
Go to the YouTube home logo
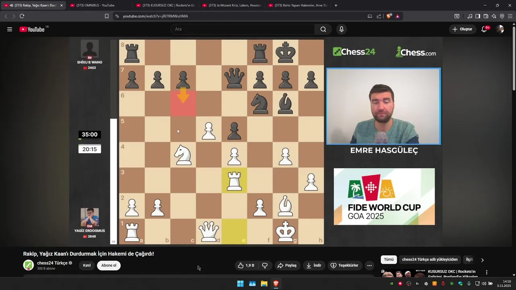point(32,29)
